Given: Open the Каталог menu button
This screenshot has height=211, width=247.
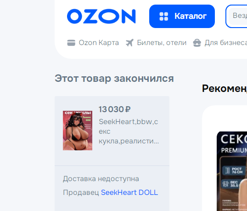Looking at the screenshot, I should pos(182,16).
